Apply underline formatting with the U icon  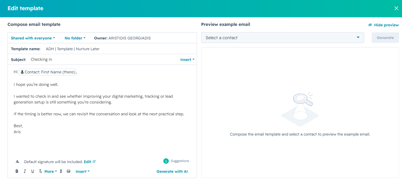click(32, 171)
